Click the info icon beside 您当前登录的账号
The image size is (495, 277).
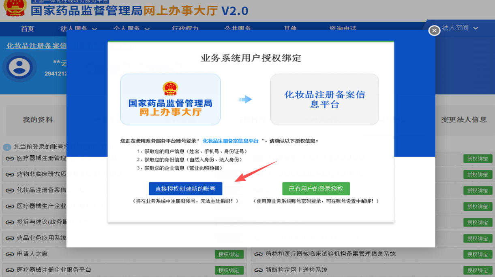coord(7,147)
